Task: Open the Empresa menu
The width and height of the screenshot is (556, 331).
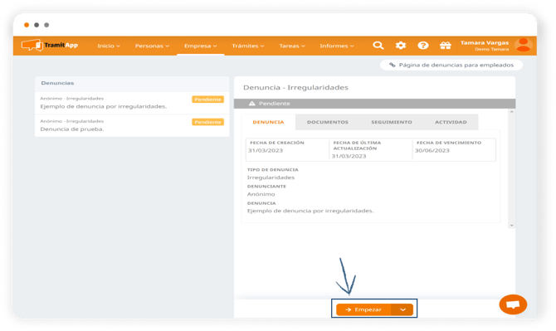Action: pos(200,46)
